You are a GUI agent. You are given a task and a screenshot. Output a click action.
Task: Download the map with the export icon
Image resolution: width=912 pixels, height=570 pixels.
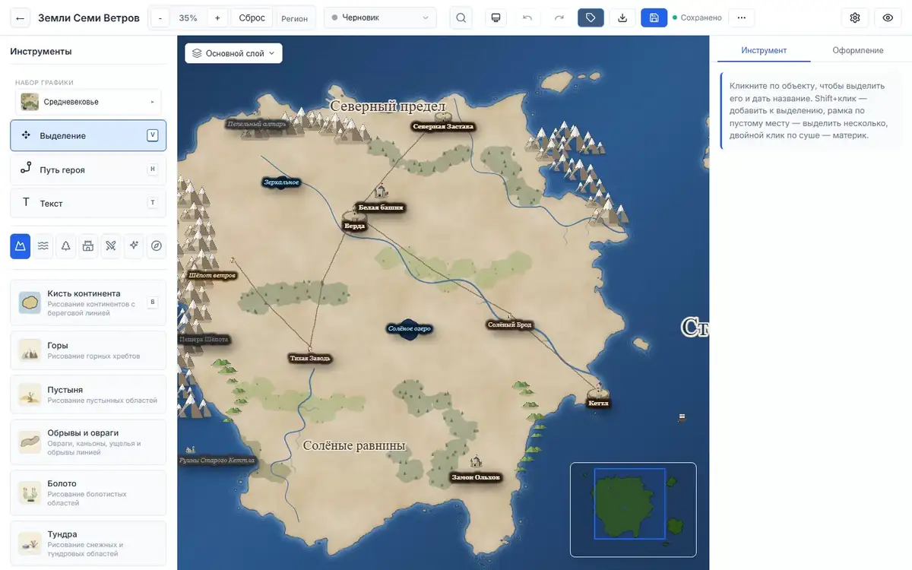point(622,17)
